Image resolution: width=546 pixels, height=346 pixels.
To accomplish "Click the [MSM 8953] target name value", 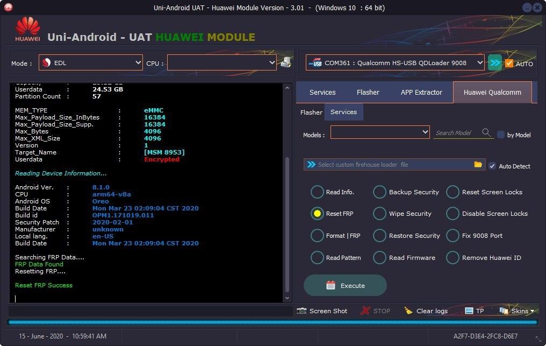I will point(164,152).
